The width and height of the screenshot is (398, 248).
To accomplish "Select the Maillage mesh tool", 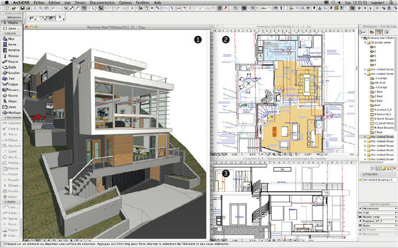I will pos(11,113).
